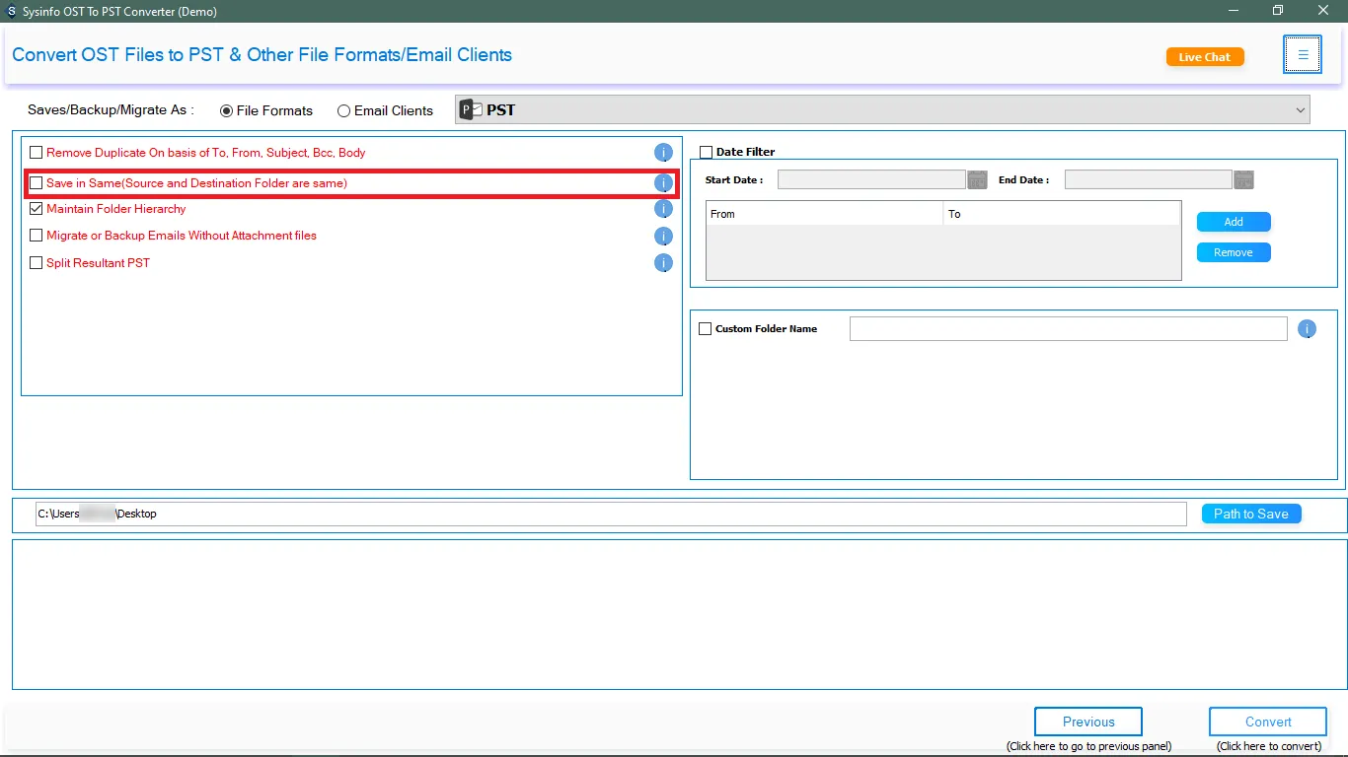Minimize the Sysinfo converter window
The width and height of the screenshot is (1348, 757).
1234,11
